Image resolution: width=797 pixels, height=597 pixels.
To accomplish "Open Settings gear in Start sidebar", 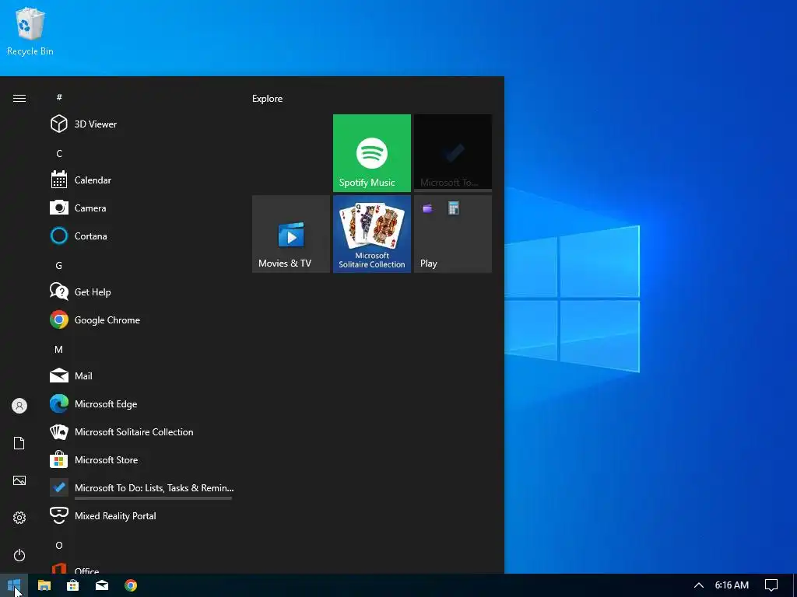I will coord(19,517).
